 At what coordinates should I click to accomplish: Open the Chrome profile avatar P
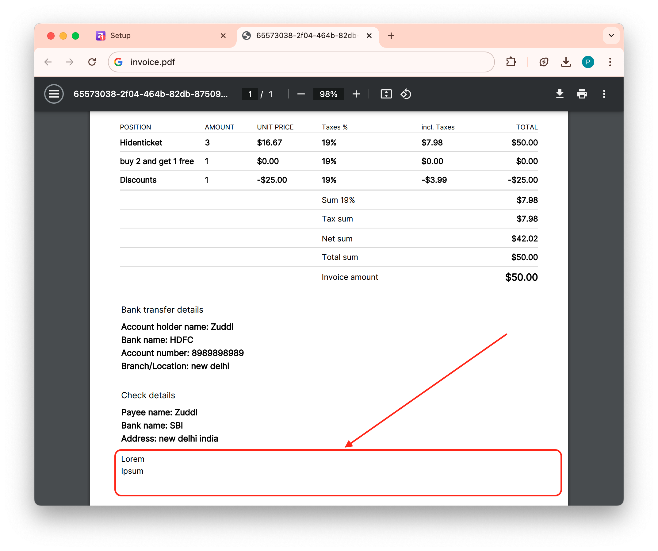[588, 62]
